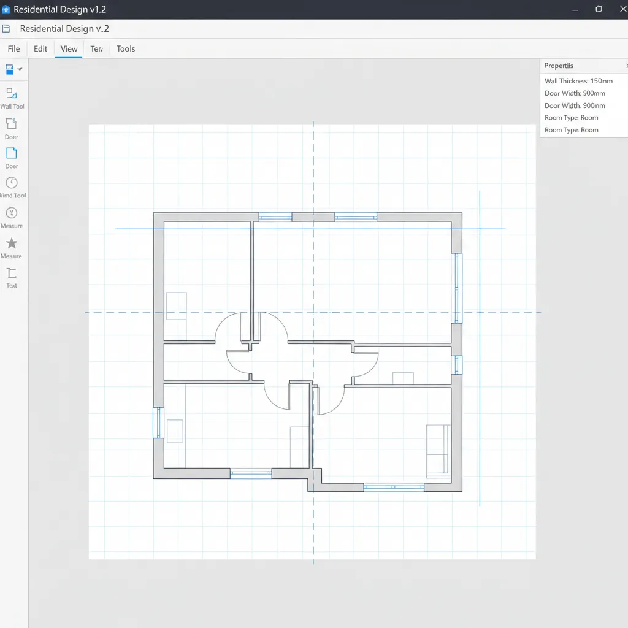Choose the star-shaped Measure tool
The image size is (628, 628).
point(11,245)
